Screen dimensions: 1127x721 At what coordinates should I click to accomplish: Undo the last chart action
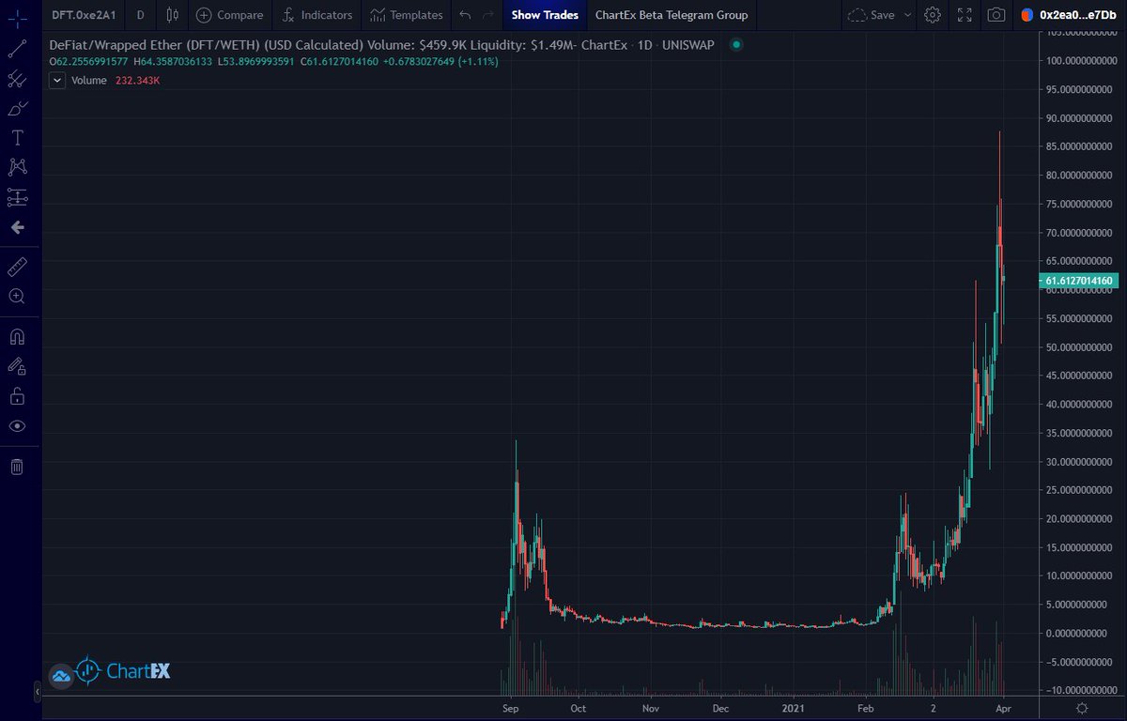[465, 15]
